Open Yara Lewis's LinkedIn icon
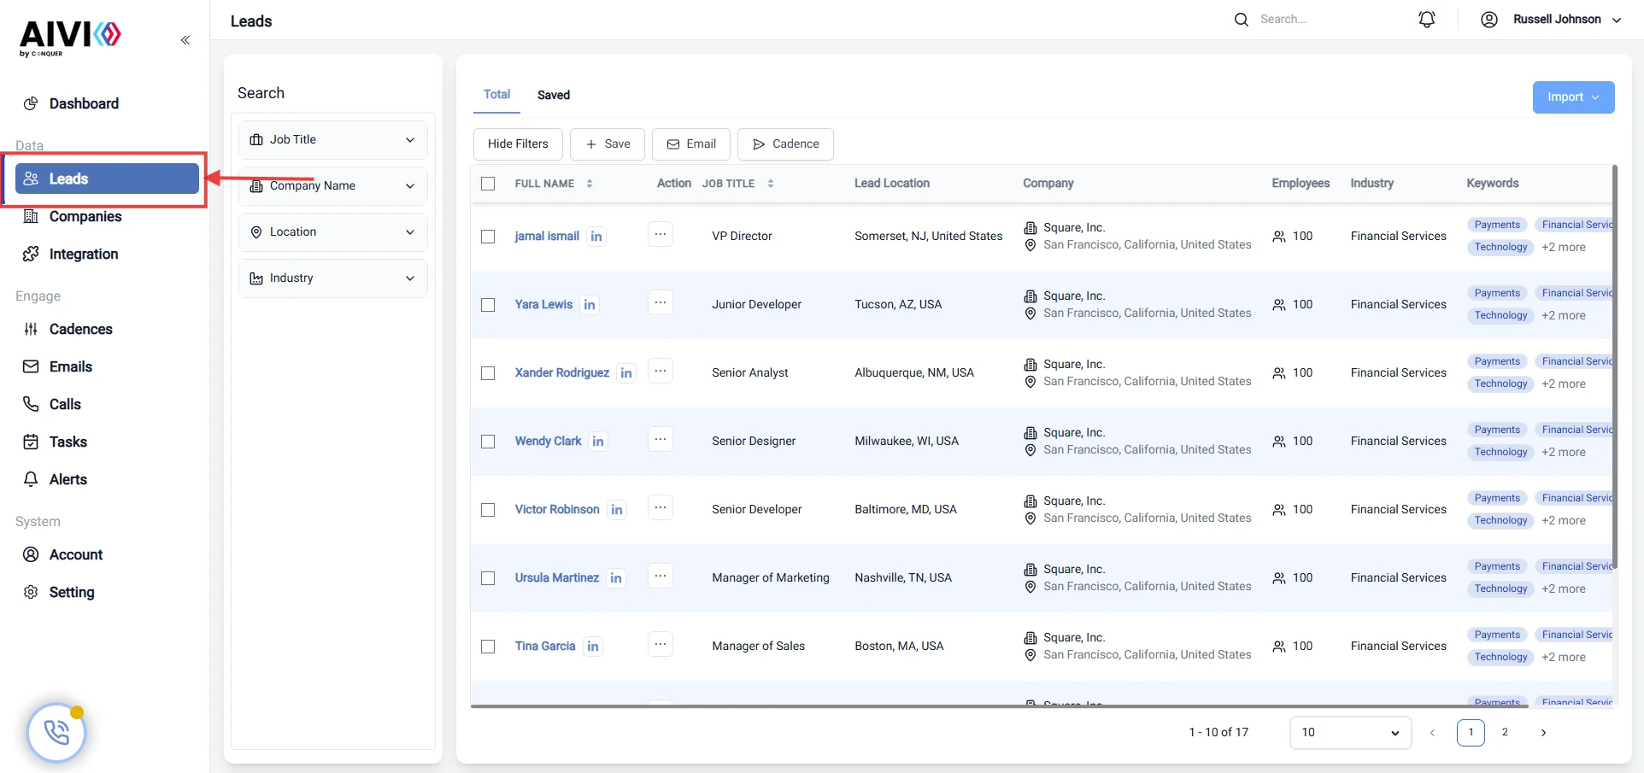1644x773 pixels. [590, 305]
